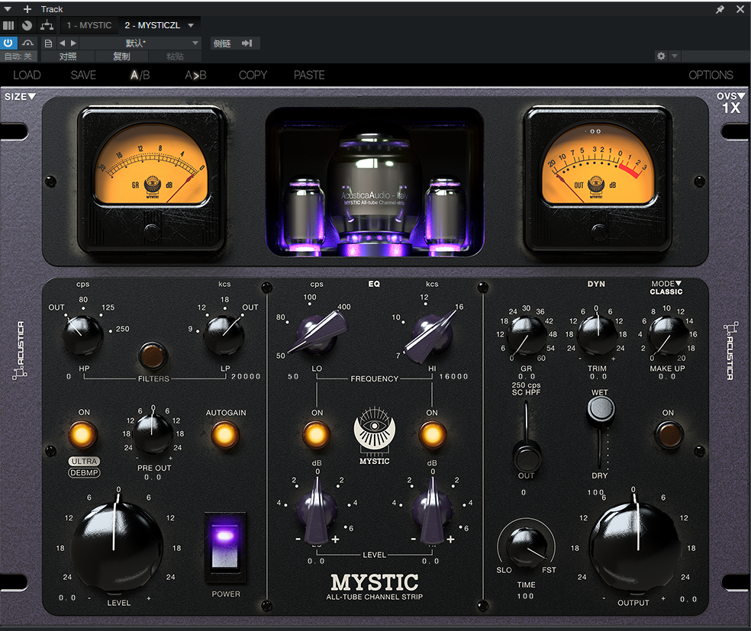Click the plugin power bypass icon

coord(8,43)
